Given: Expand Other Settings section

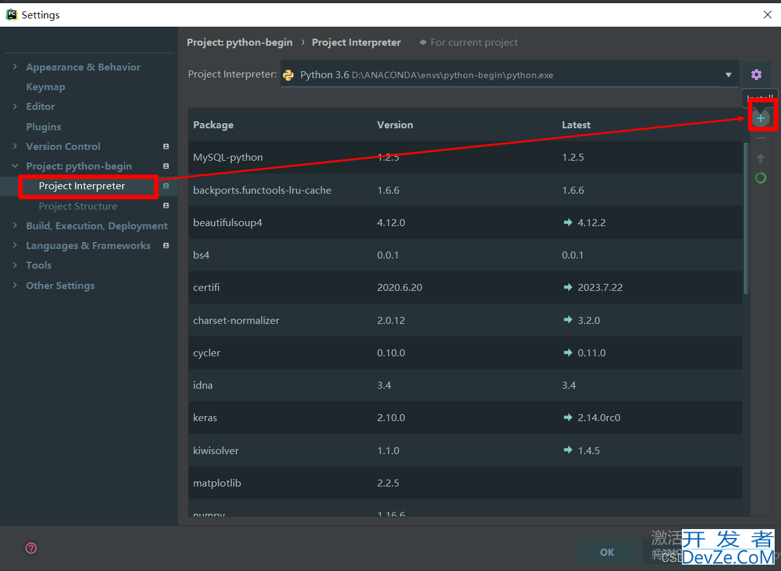Looking at the screenshot, I should (x=15, y=285).
